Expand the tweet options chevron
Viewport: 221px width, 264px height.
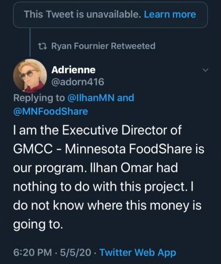pyautogui.click(x=205, y=70)
